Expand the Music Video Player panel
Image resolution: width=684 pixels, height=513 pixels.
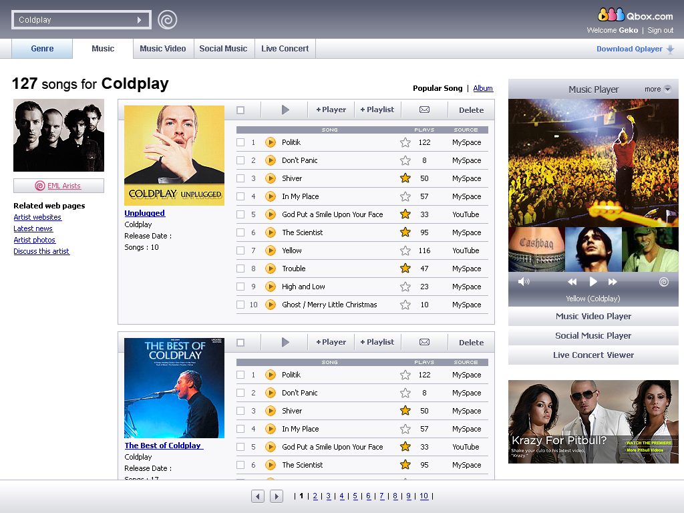click(593, 316)
